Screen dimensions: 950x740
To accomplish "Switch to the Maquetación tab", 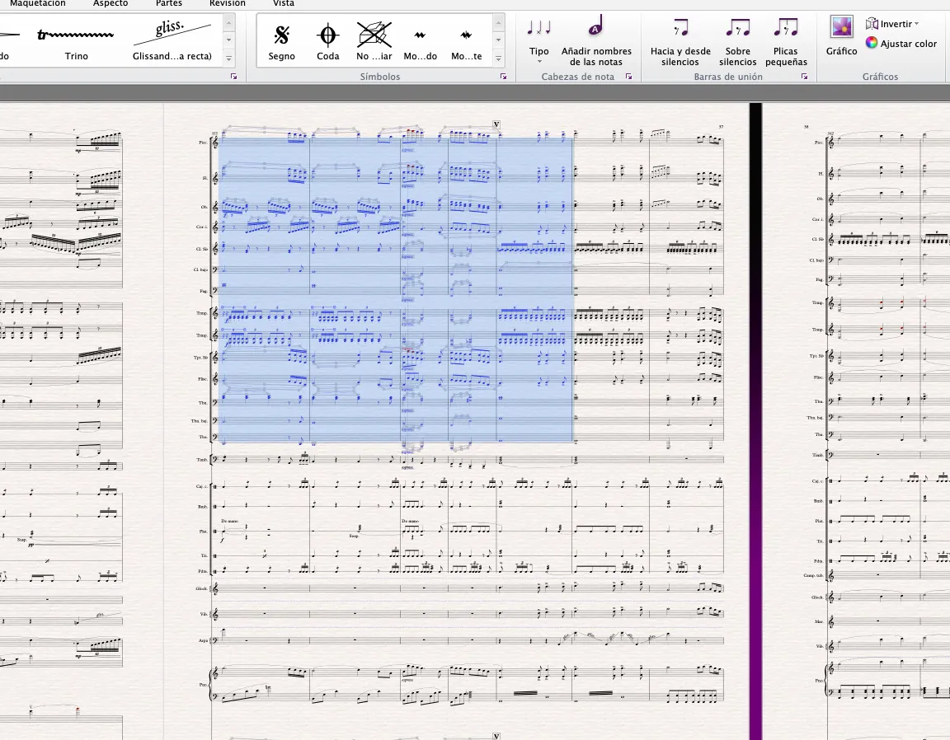I will tap(37, 3).
